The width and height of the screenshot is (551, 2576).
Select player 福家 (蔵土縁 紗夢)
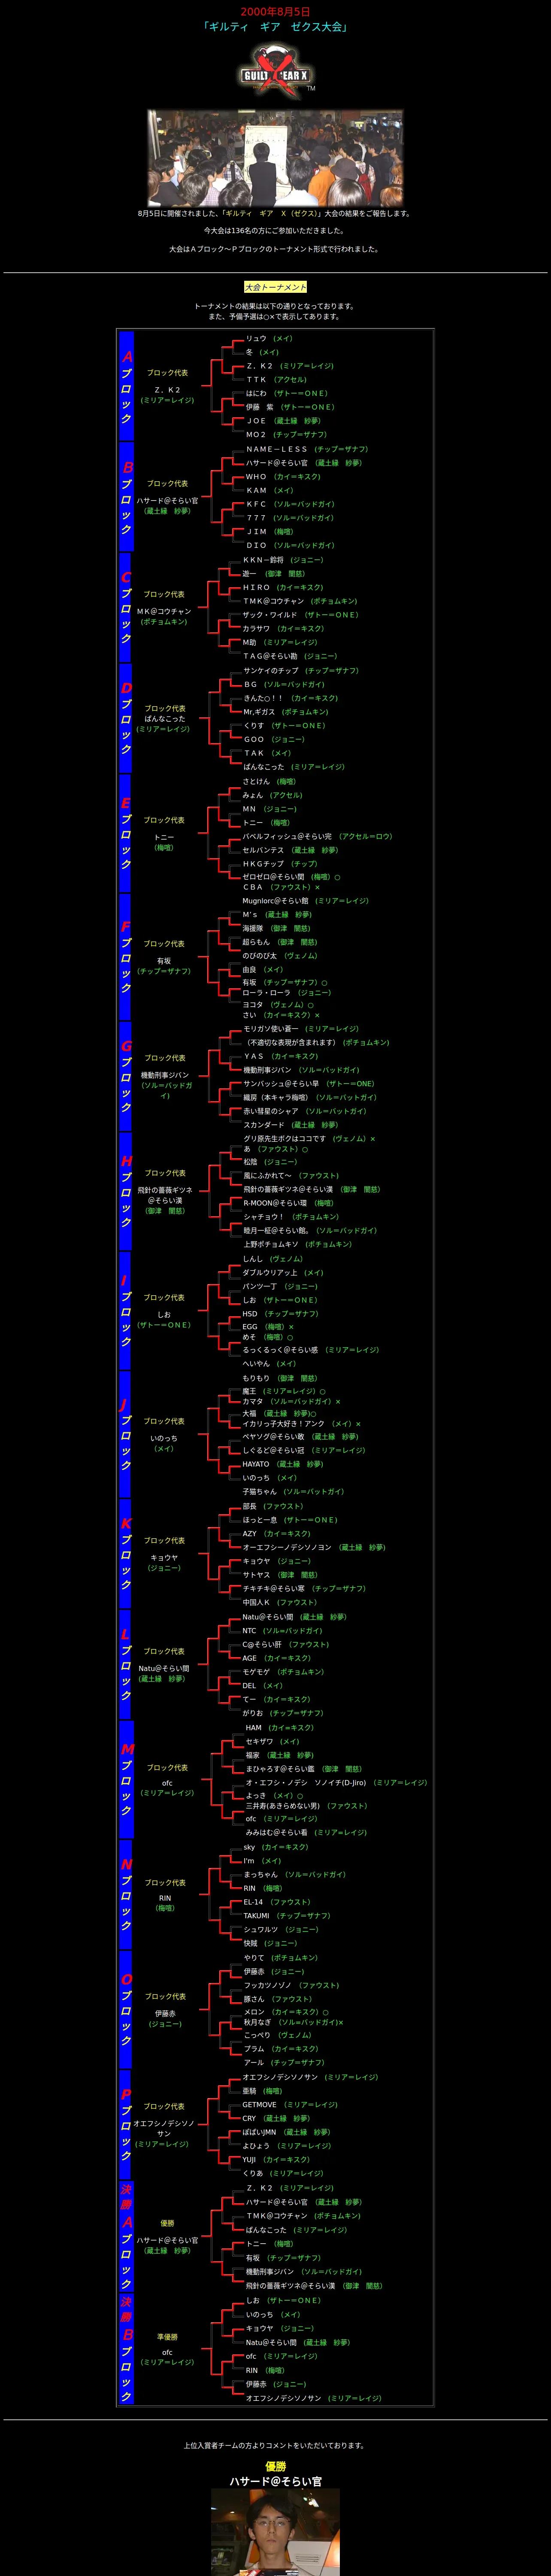[280, 1755]
